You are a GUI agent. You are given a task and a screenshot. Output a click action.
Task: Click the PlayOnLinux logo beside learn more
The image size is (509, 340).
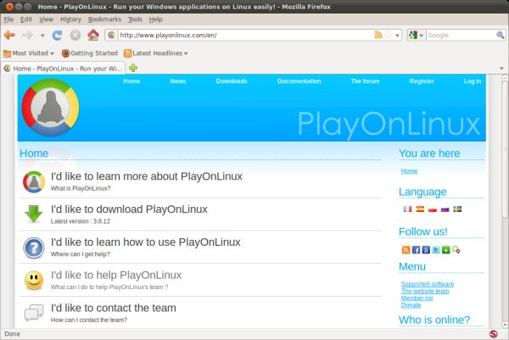click(34, 181)
